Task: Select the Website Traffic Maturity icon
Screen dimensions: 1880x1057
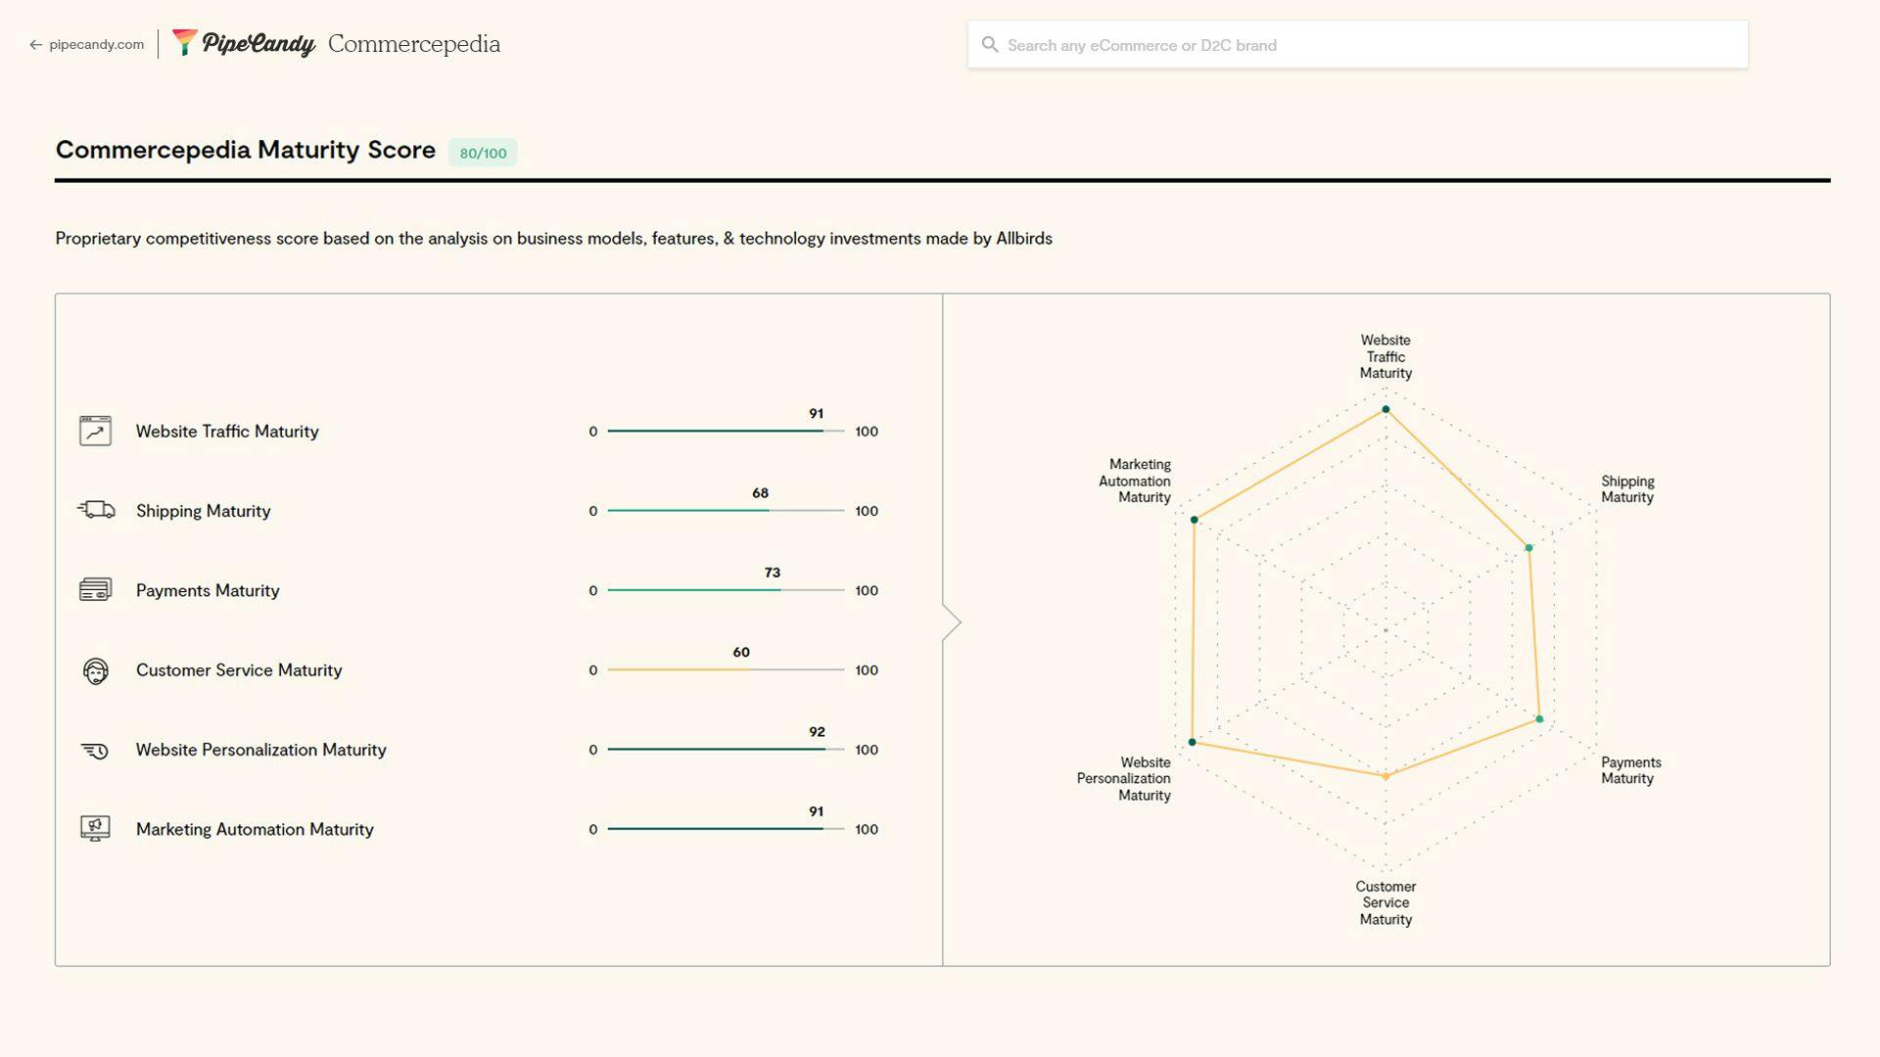Action: (x=95, y=431)
